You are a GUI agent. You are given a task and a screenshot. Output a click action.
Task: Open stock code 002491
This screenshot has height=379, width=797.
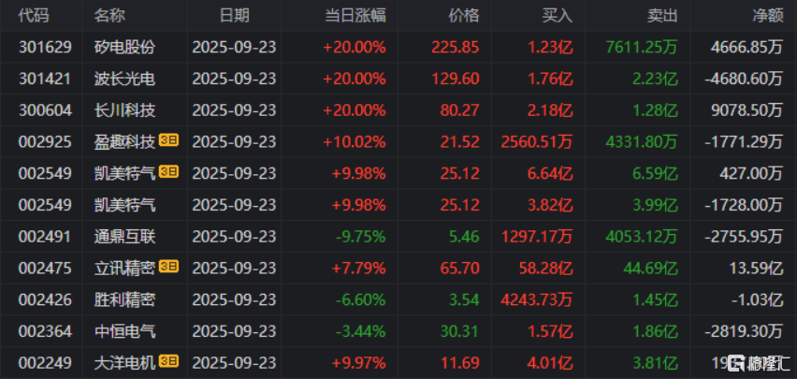click(x=44, y=236)
